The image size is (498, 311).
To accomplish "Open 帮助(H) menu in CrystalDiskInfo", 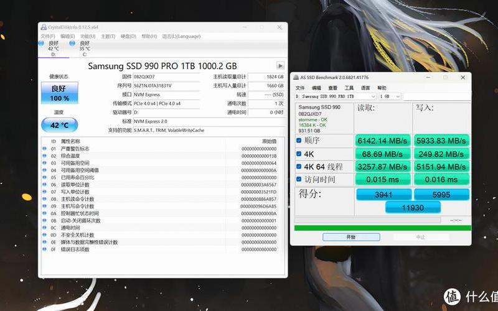I will tap(149, 36).
